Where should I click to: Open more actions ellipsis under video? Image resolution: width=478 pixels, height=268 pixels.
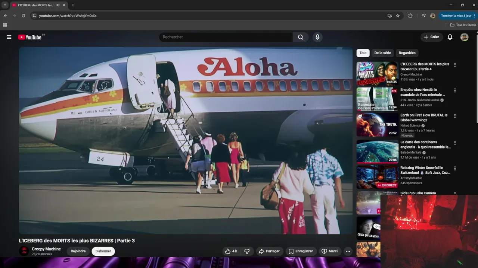[x=348, y=251]
